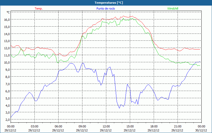Click the 3,0 y-axis value
The height and width of the screenshot is (133, 212).
tap(8, 113)
